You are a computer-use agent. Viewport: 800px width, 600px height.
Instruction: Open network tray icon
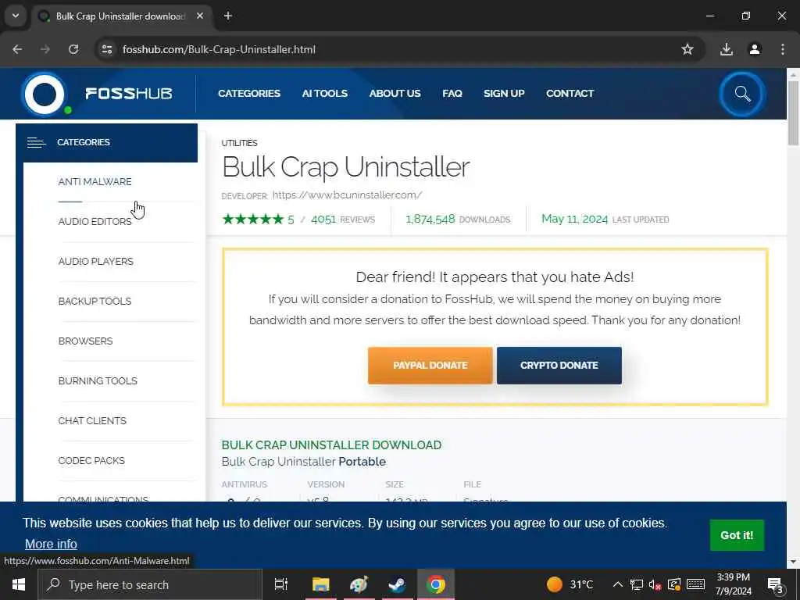coord(636,584)
